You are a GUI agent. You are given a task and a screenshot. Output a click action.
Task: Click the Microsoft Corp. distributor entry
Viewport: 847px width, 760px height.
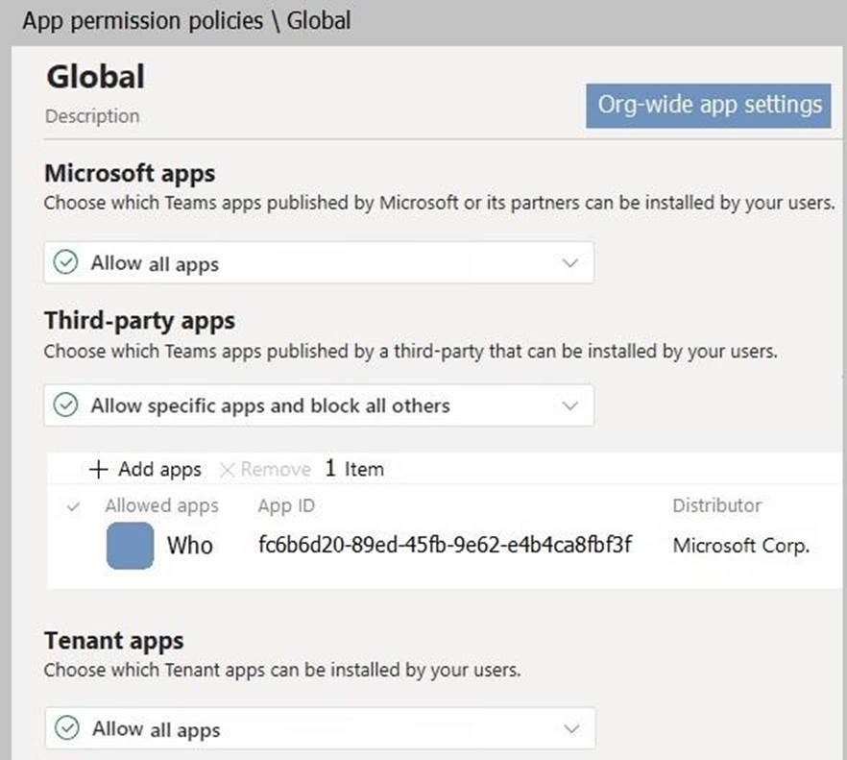(740, 546)
